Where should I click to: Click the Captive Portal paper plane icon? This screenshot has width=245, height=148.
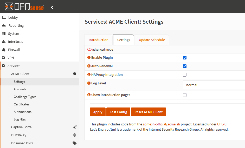[75, 127]
